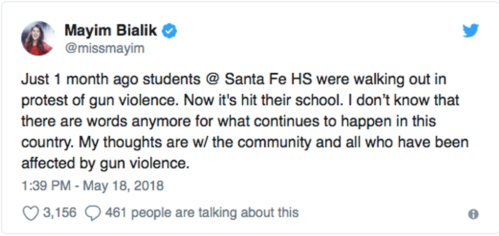Screen dimensions: 499x236
Task: Click the Mayim Bialik display name
Action: pyautogui.click(x=111, y=31)
